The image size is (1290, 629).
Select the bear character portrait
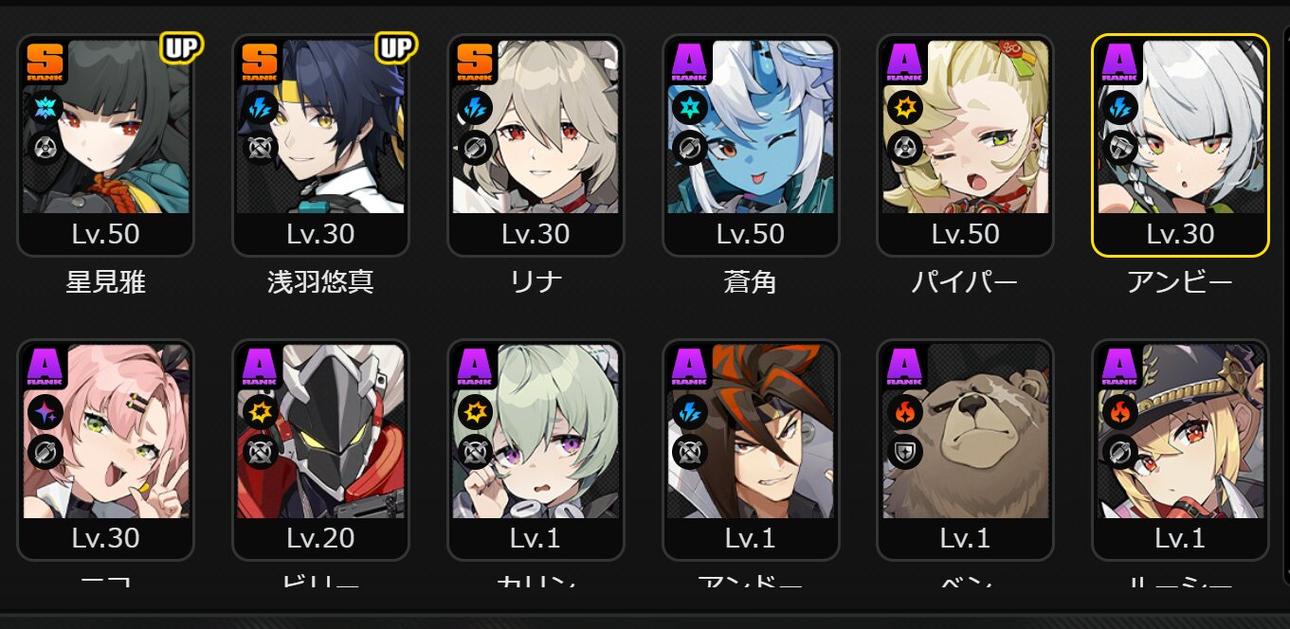(965, 450)
